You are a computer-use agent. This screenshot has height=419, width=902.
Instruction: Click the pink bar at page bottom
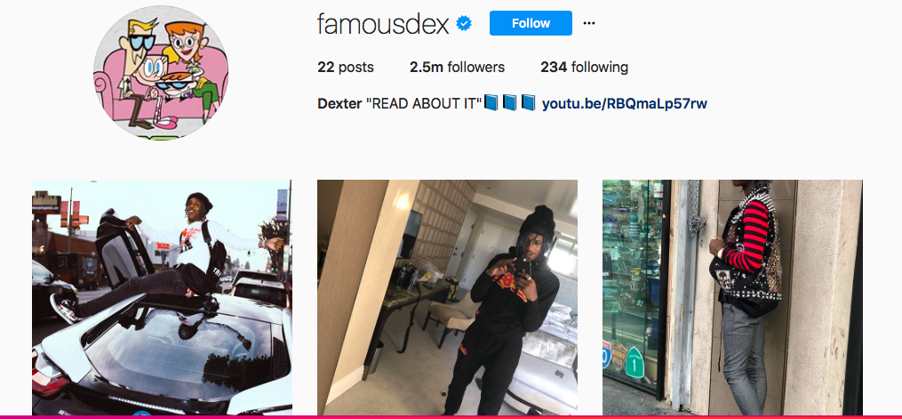[451, 416]
